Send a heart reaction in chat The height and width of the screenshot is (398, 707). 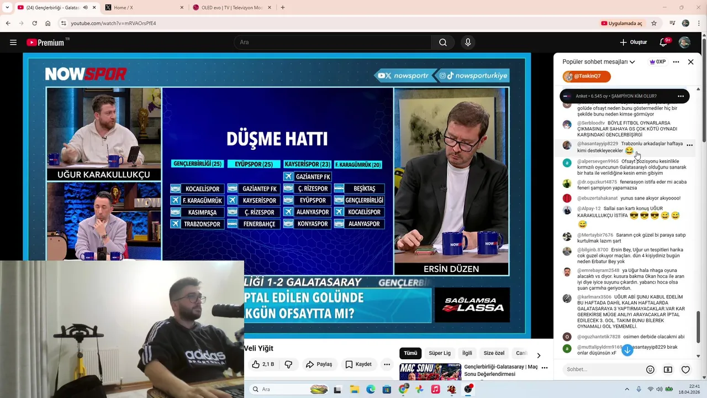click(x=685, y=369)
